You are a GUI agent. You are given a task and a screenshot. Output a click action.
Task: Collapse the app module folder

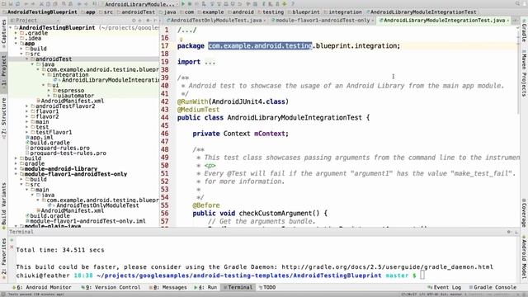pos(16,44)
